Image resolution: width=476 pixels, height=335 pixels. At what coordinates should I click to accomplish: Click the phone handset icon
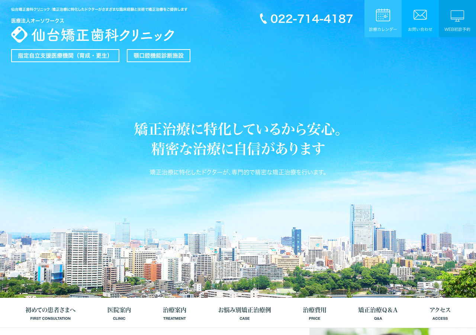(263, 19)
